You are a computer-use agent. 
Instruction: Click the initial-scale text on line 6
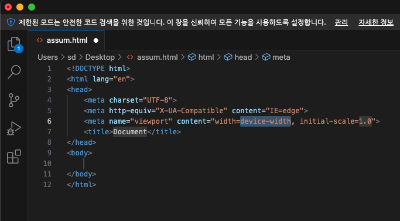(x=327, y=121)
